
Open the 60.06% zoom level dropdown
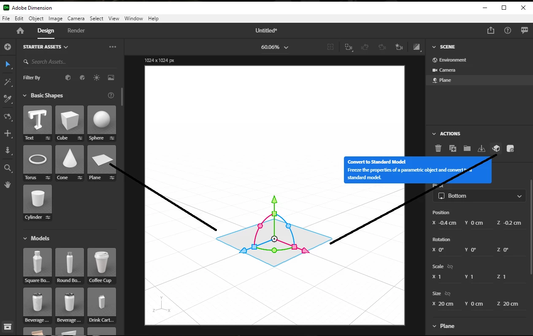275,47
